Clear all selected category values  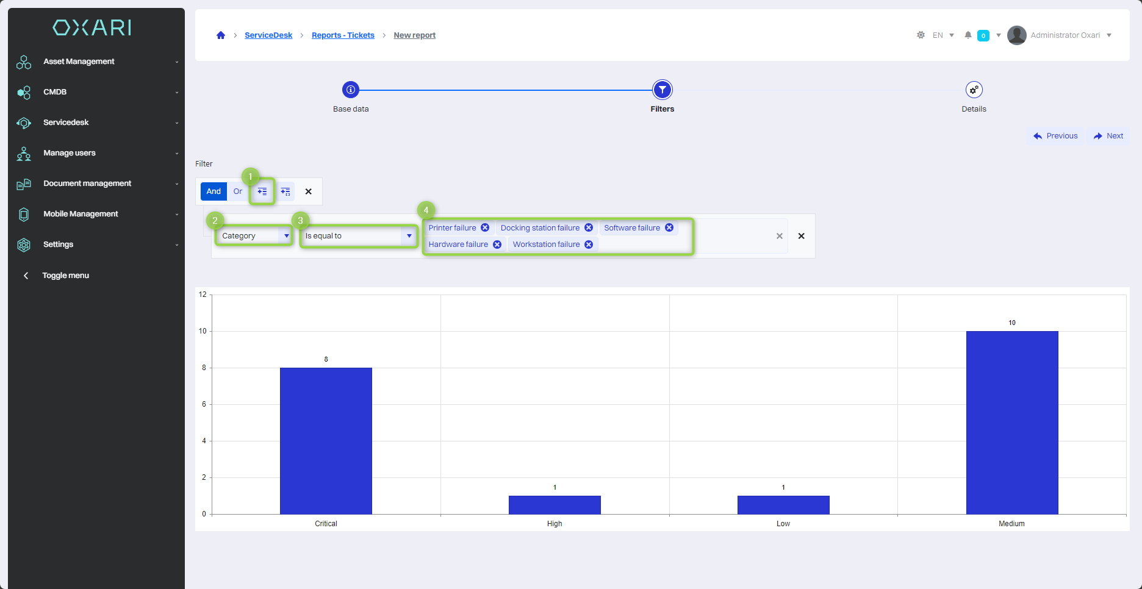click(779, 236)
